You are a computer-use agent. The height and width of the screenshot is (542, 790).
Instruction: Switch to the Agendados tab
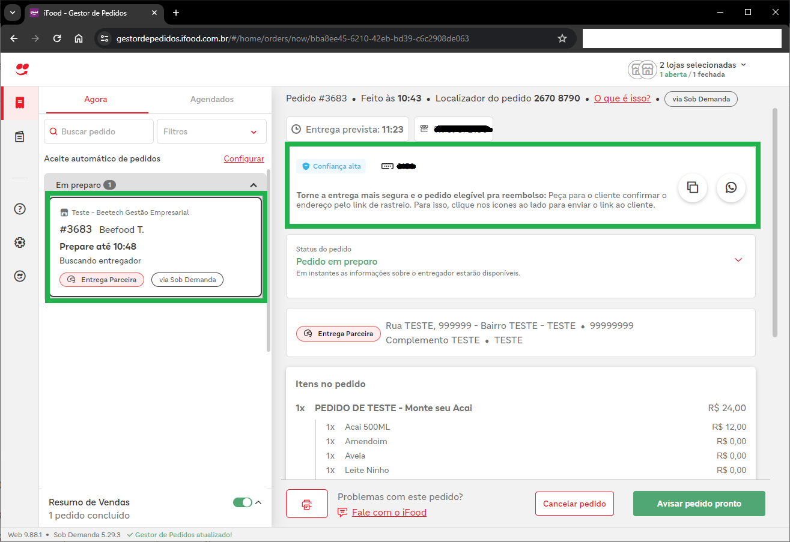click(212, 100)
